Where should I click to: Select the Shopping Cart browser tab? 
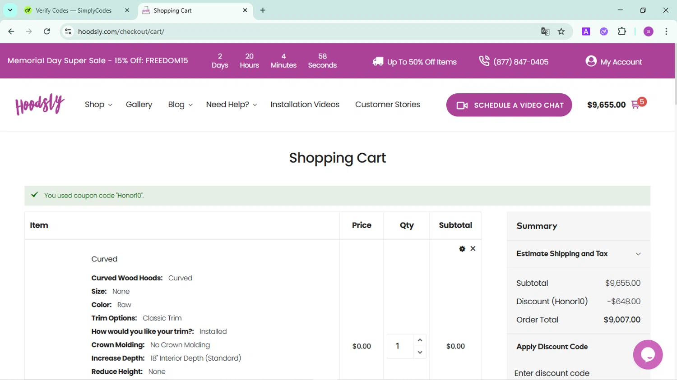click(194, 10)
